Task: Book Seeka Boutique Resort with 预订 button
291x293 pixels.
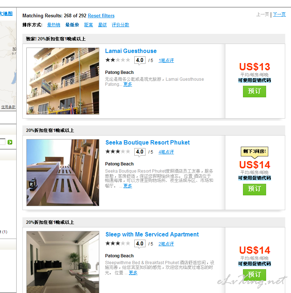Action: pyautogui.click(x=254, y=189)
